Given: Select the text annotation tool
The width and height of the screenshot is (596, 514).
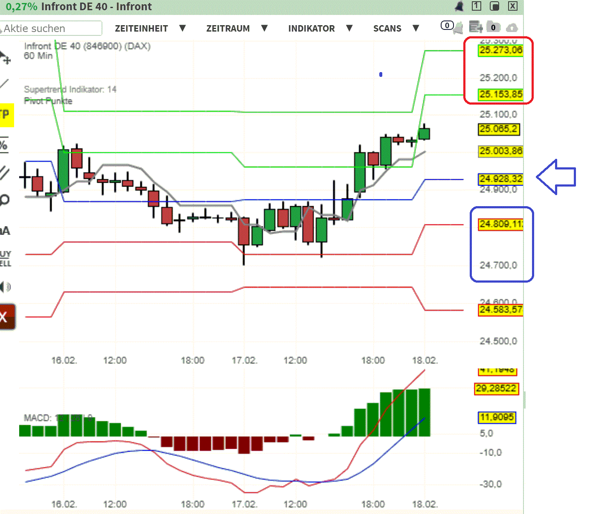Looking at the screenshot, I should (x=4, y=231).
